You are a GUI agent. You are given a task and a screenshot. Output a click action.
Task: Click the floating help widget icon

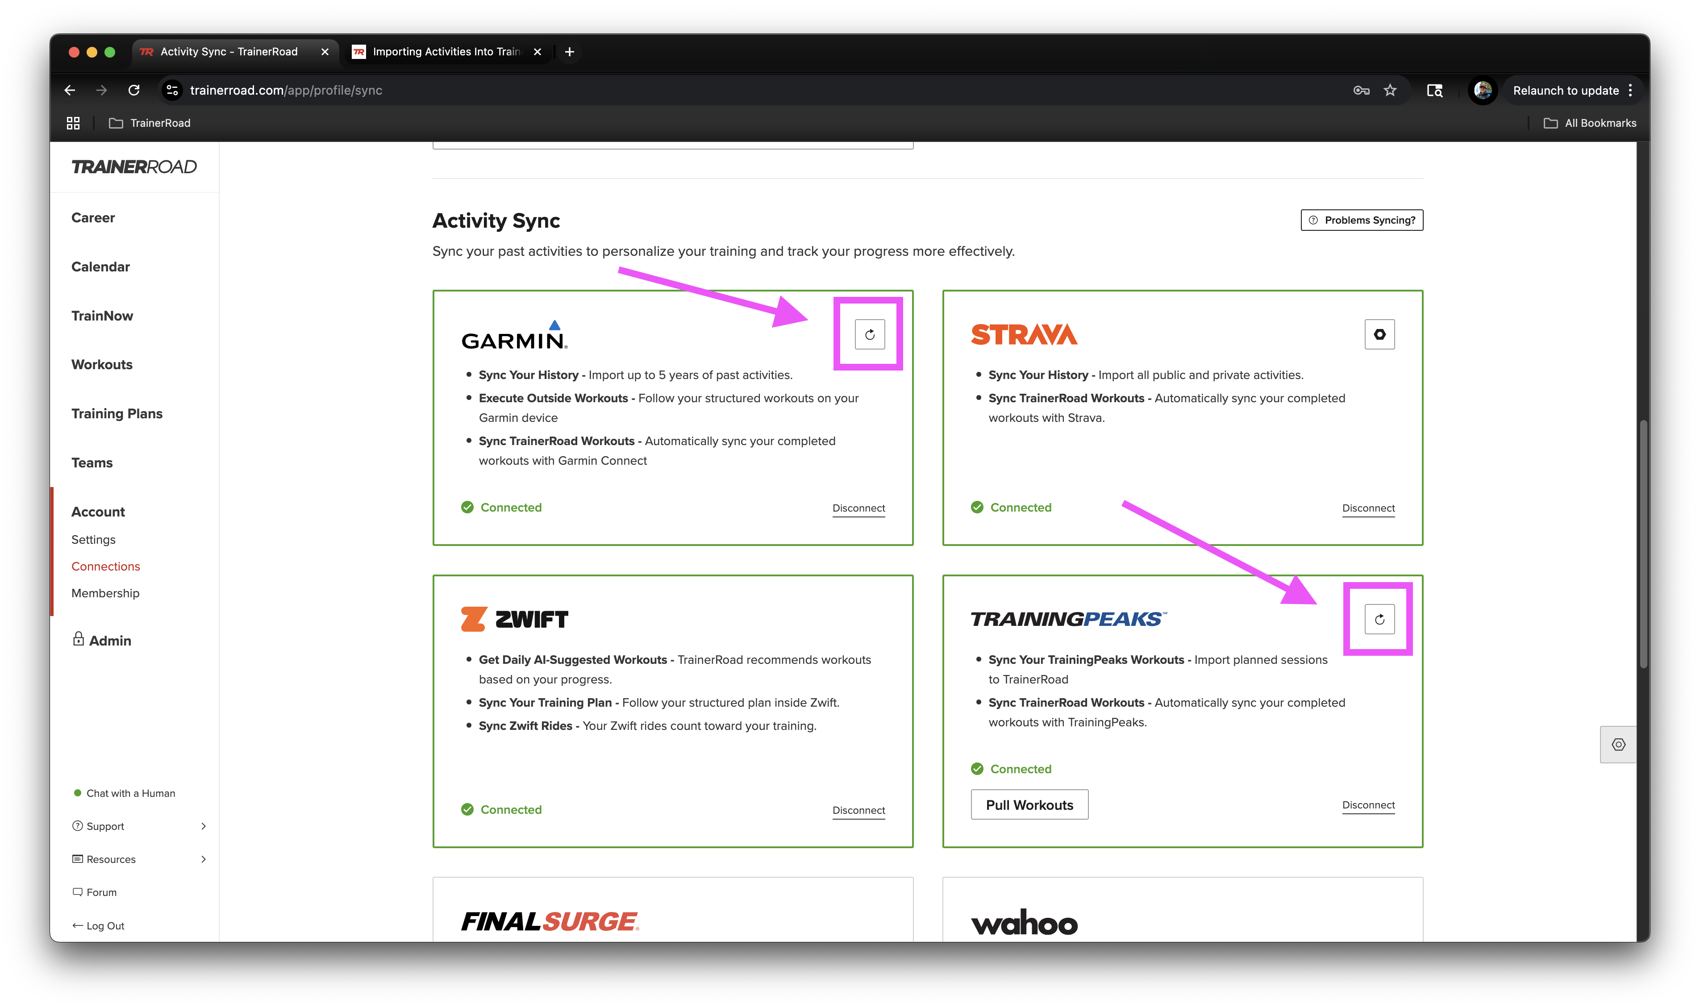tap(1618, 745)
